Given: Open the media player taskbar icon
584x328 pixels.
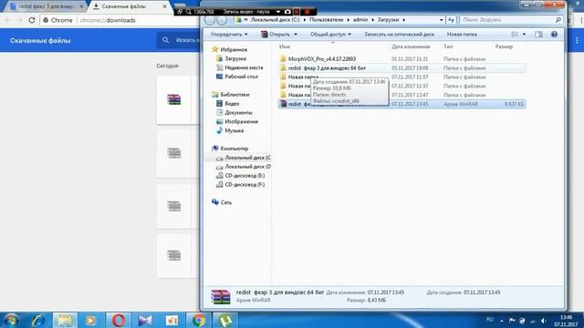Looking at the screenshot, I should coord(90,320).
